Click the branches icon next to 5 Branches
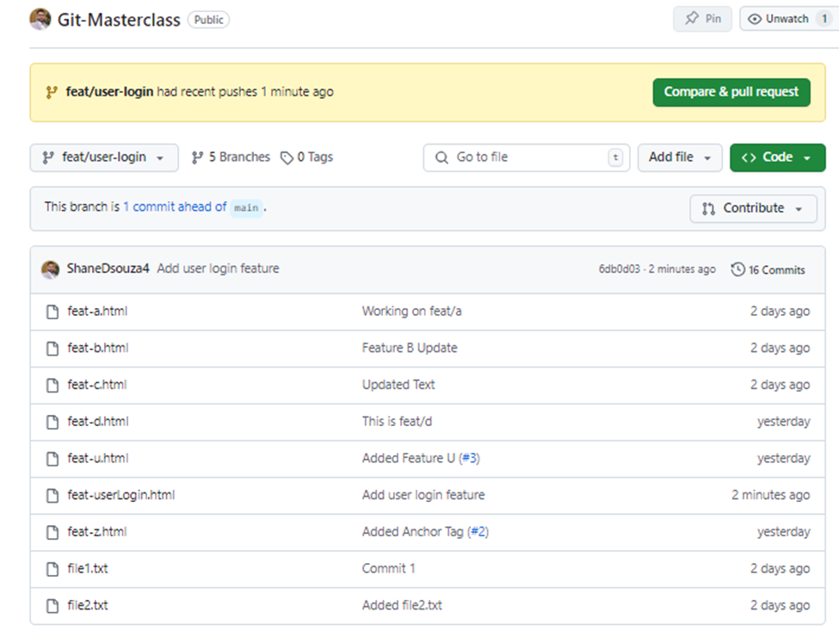The width and height of the screenshot is (839, 631). tap(197, 158)
